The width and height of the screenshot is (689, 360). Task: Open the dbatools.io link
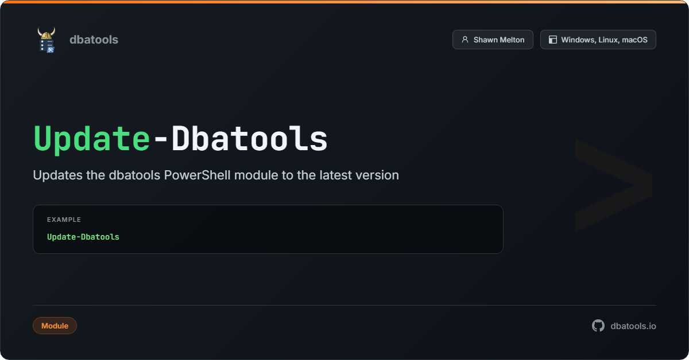tap(633, 326)
